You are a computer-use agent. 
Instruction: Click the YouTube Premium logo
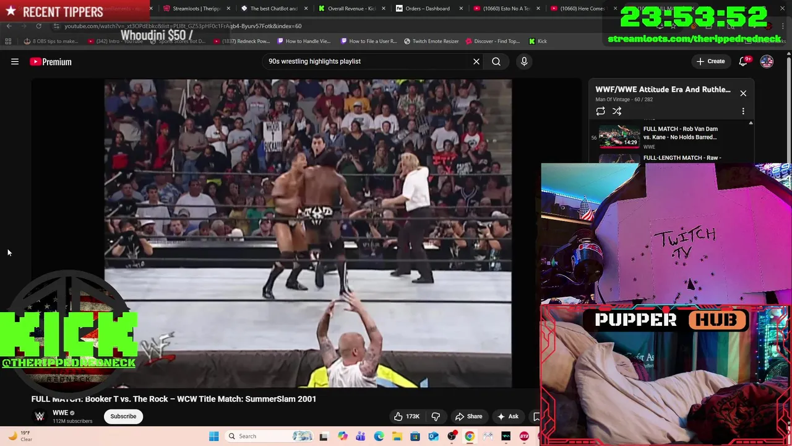(51, 61)
